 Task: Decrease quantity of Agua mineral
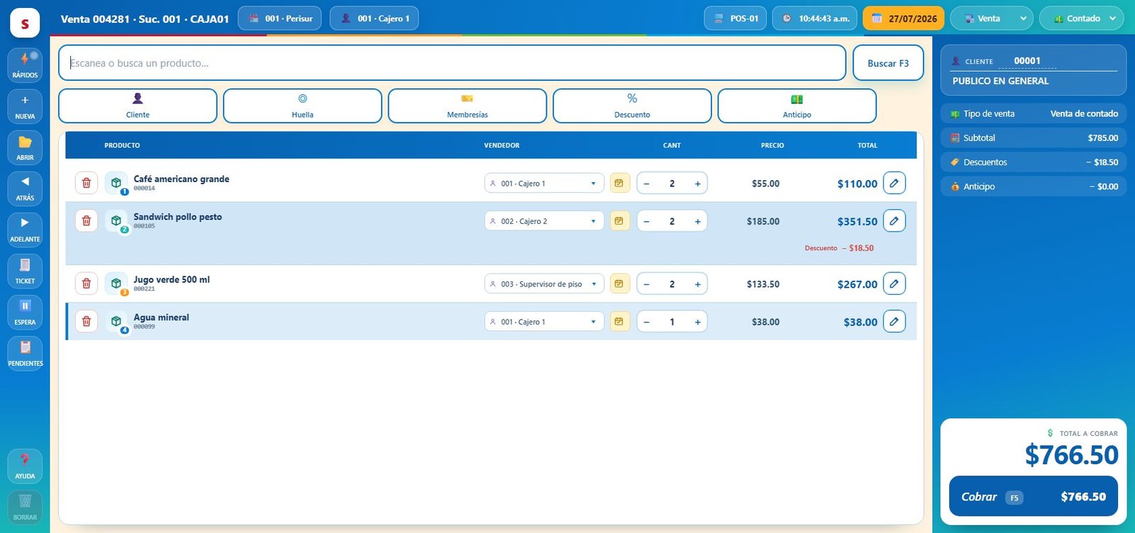click(646, 322)
